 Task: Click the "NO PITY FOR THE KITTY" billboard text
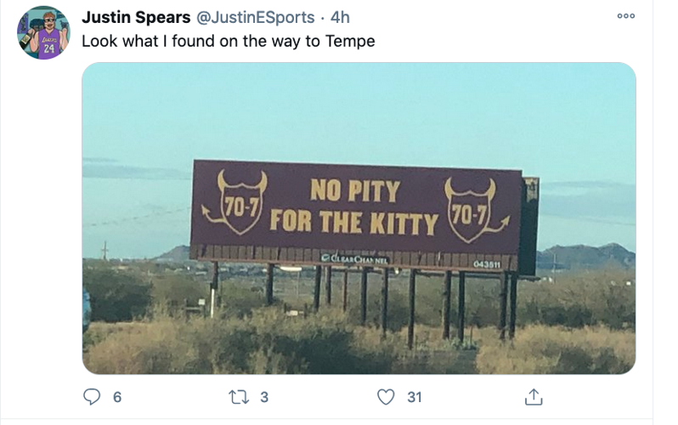[x=353, y=207]
